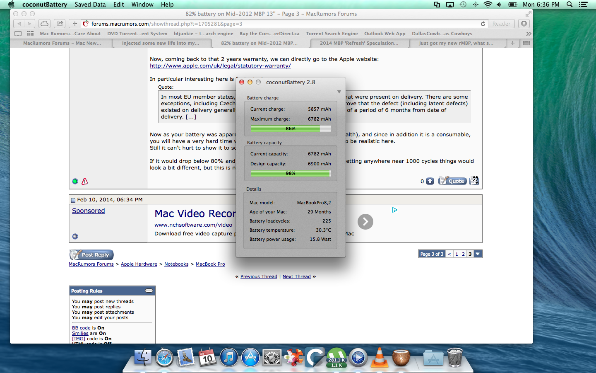Image resolution: width=596 pixels, height=373 pixels.
Task: Go to page 2 of the thread
Action: [x=463, y=254]
